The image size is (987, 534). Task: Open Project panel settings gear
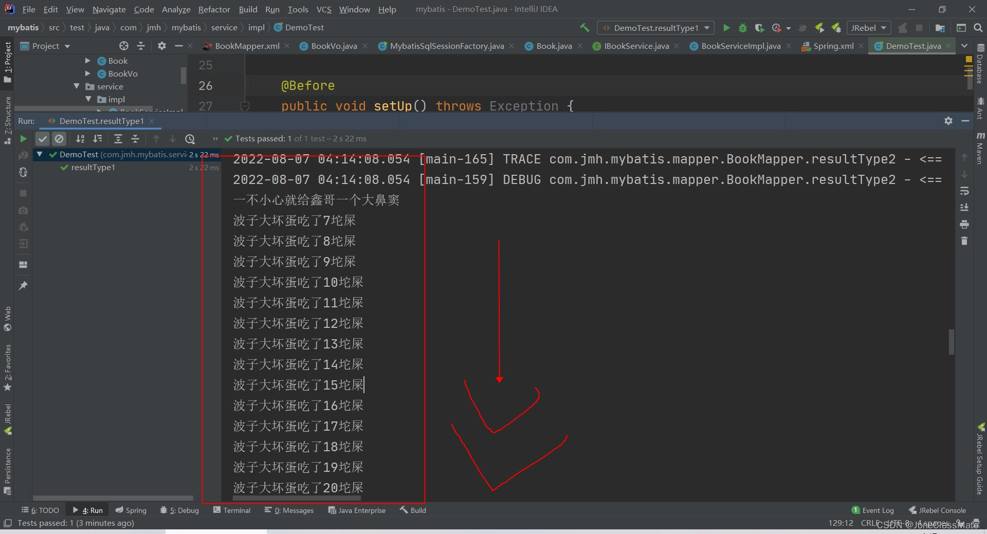tap(162, 46)
